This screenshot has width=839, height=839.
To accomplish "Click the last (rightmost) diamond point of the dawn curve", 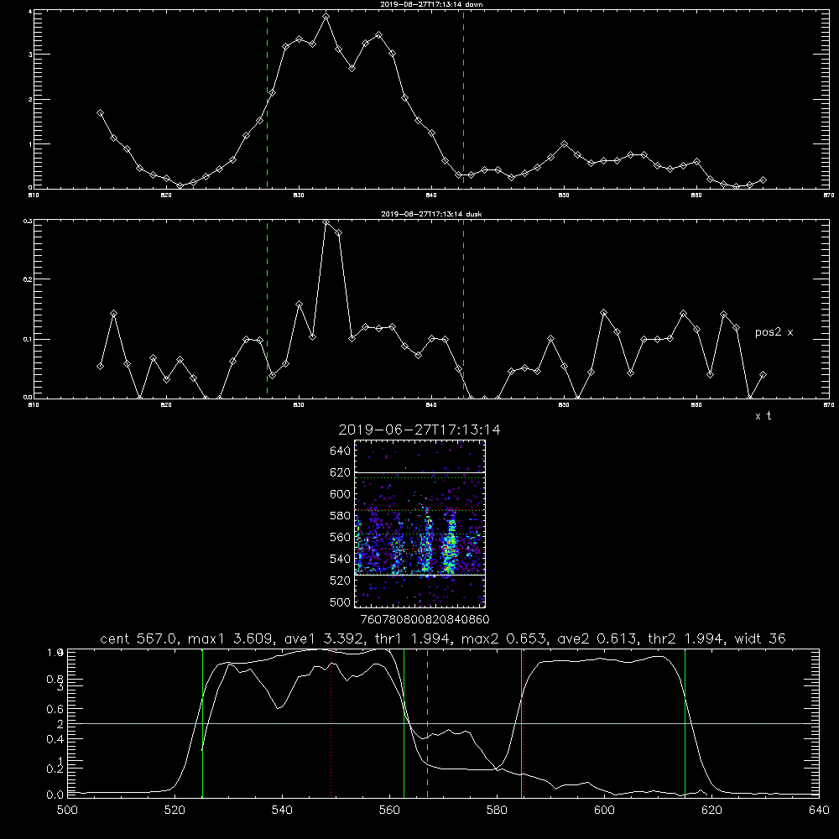I will (x=763, y=180).
